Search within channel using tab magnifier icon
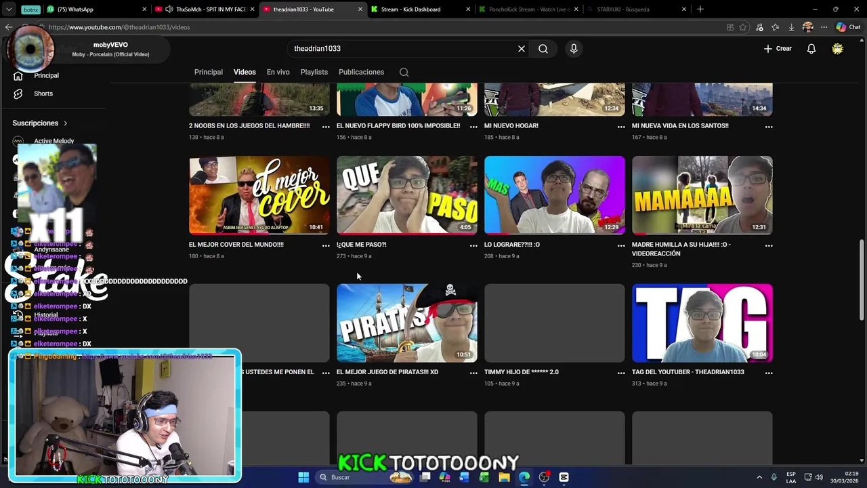Screen dimensions: 867x488 pyautogui.click(x=404, y=72)
